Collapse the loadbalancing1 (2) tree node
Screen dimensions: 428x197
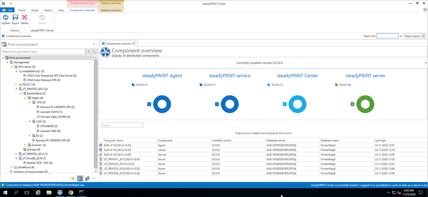pyautogui.click(x=16, y=71)
